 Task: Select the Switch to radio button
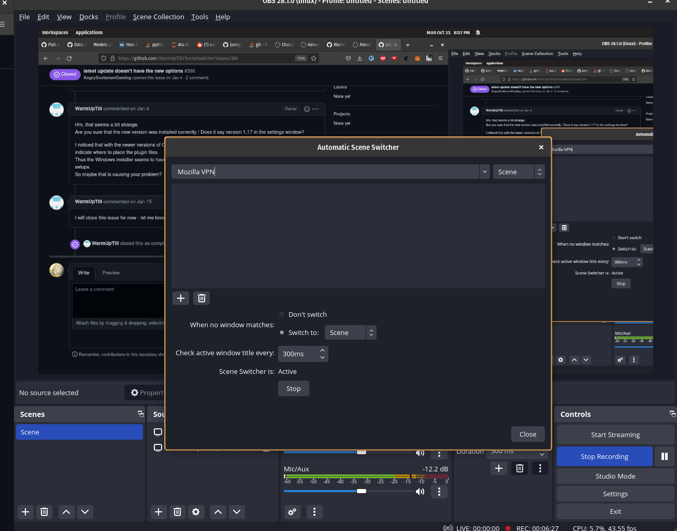pyautogui.click(x=282, y=332)
